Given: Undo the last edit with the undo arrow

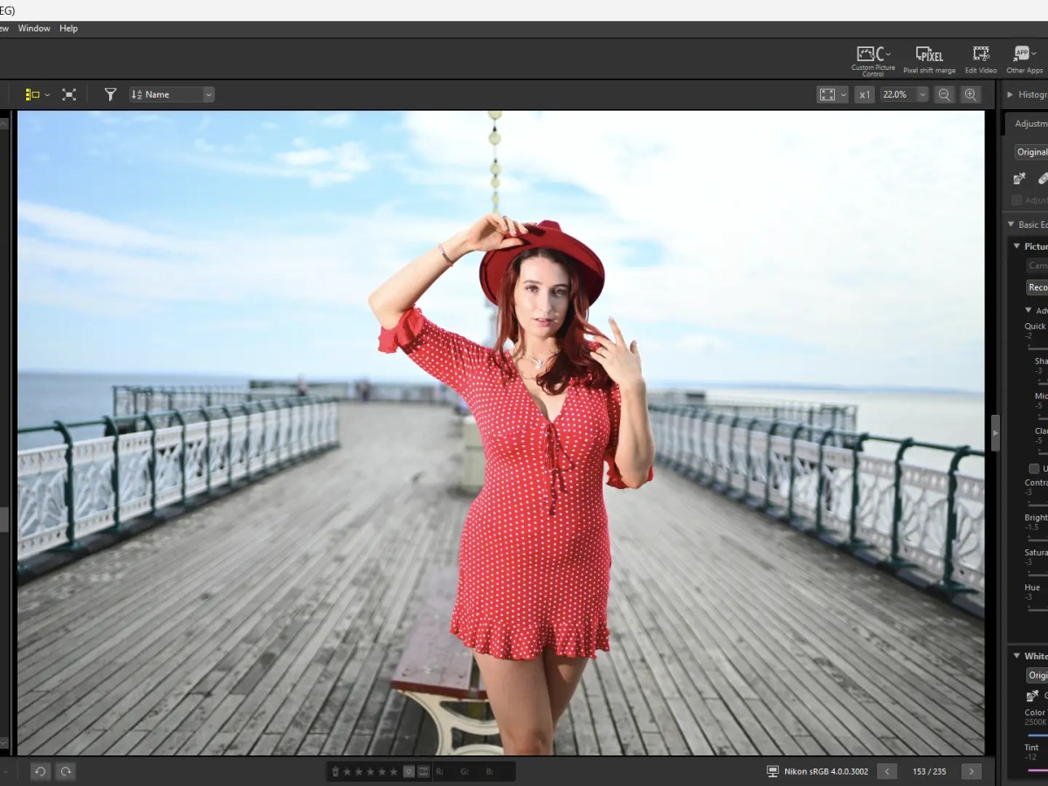Looking at the screenshot, I should (38, 771).
